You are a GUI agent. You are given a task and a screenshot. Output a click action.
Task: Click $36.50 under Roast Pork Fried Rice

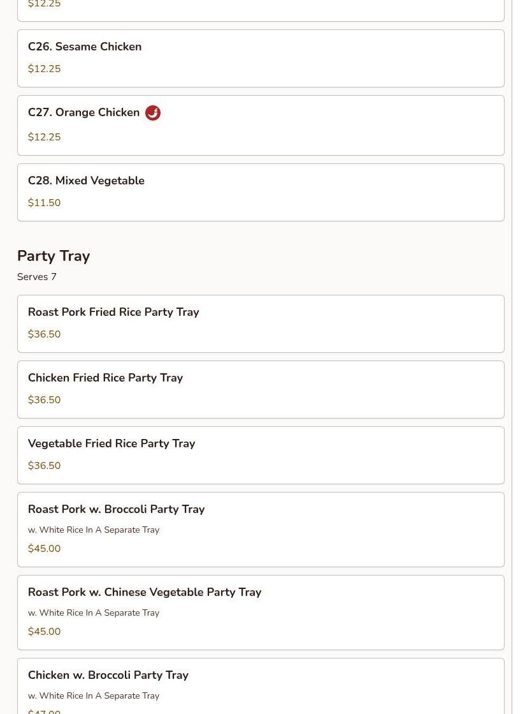45,334
